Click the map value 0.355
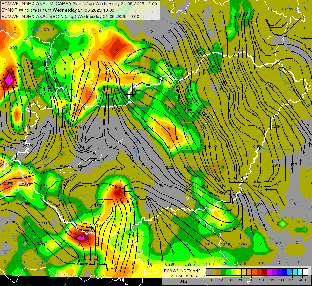The width and height of the screenshot is (312, 286). coord(25,204)
